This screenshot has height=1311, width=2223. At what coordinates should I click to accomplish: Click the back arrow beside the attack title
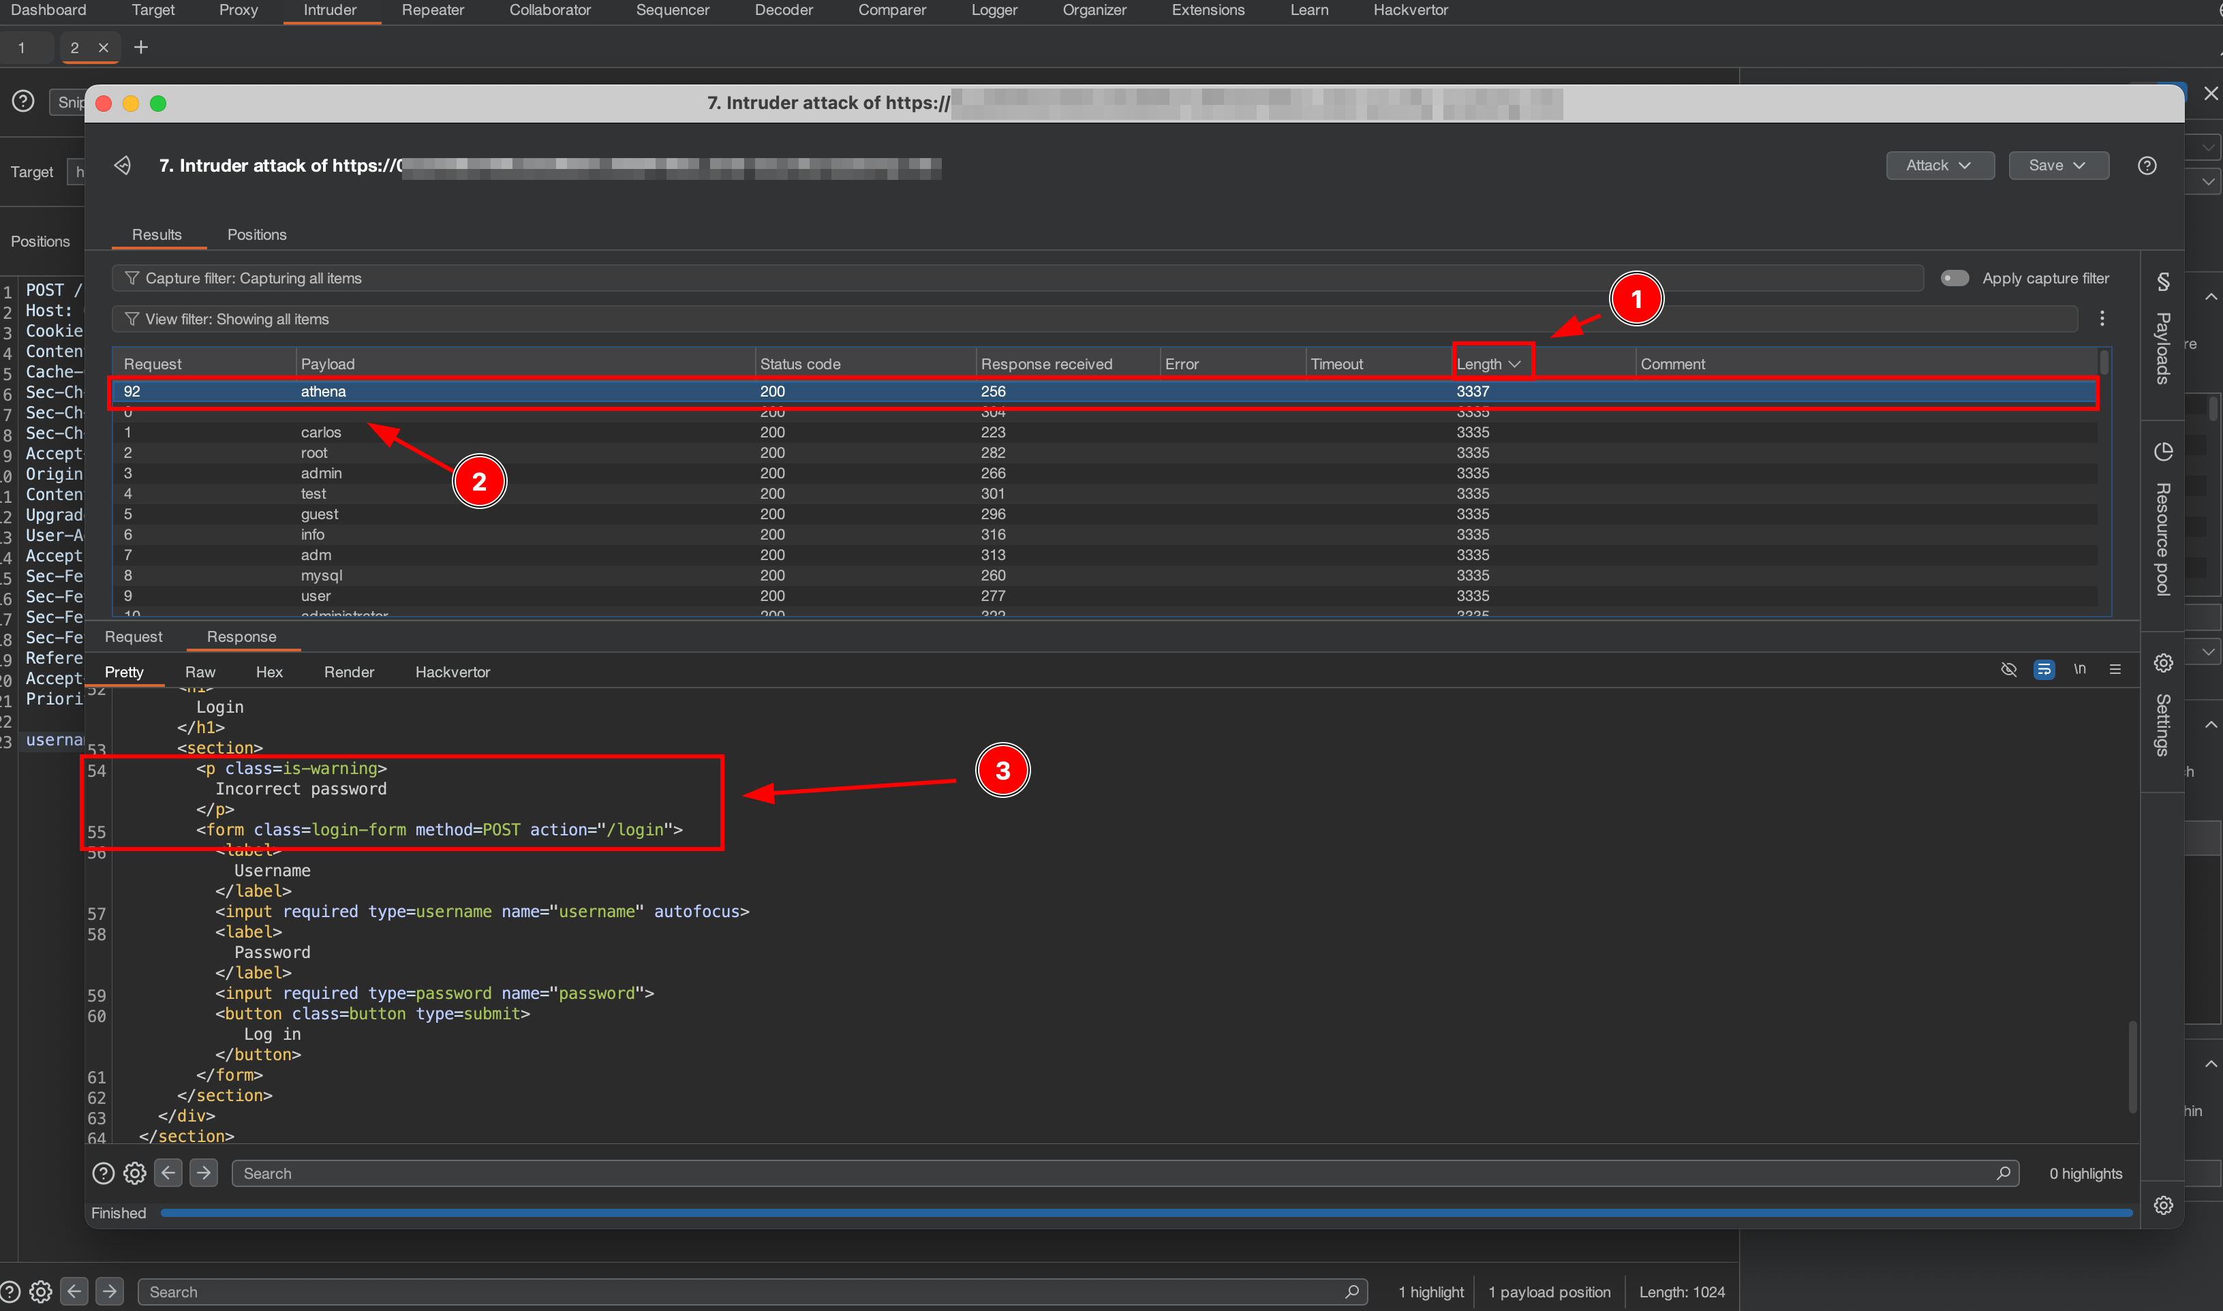123,165
